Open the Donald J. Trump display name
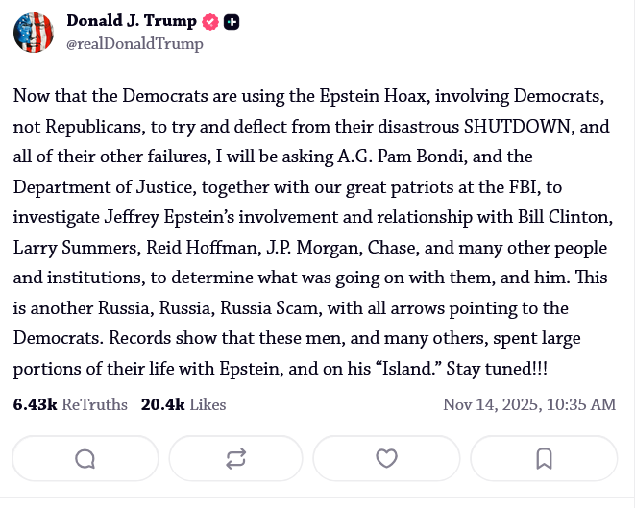The width and height of the screenshot is (635, 508). pos(132,21)
